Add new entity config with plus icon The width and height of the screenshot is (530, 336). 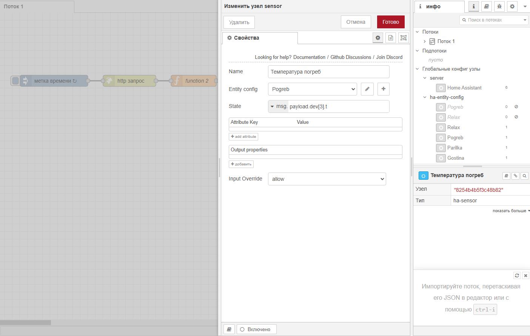(x=383, y=89)
